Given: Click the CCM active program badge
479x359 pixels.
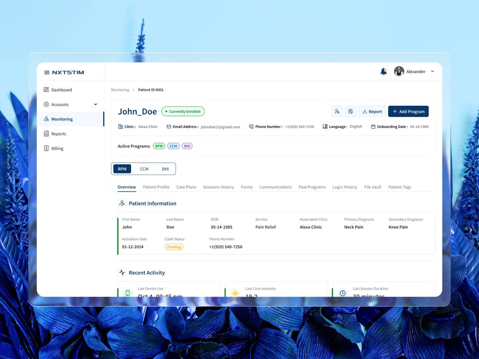Looking at the screenshot, I should click(x=173, y=146).
